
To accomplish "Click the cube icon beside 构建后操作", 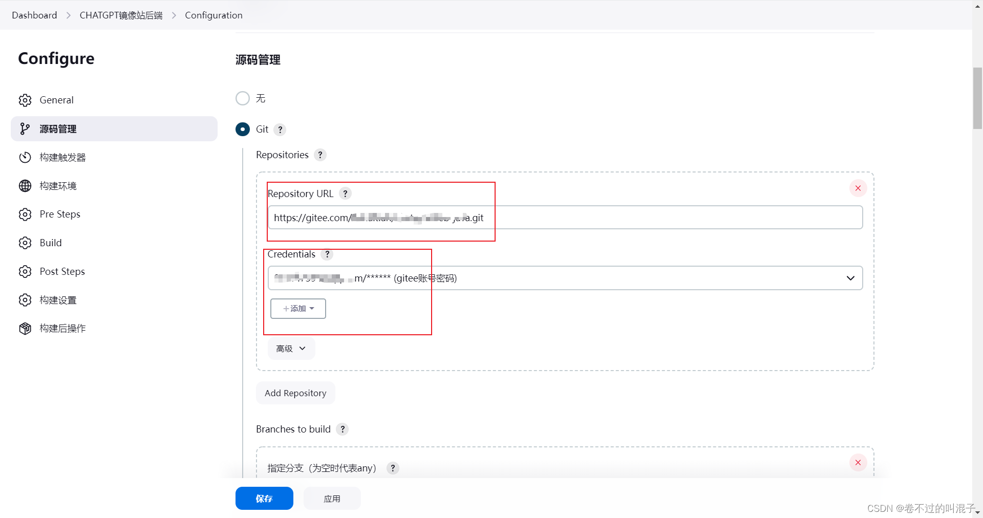I will 25,329.
